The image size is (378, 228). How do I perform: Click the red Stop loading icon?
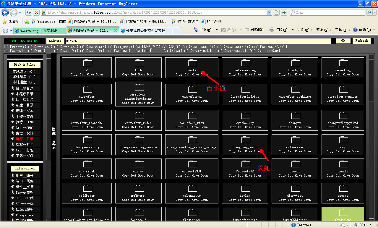pos(36,12)
